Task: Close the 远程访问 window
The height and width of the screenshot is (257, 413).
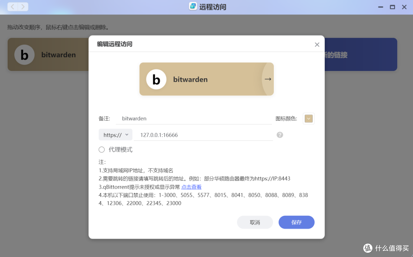Action: [x=404, y=7]
